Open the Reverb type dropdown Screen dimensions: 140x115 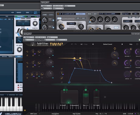(130, 56)
